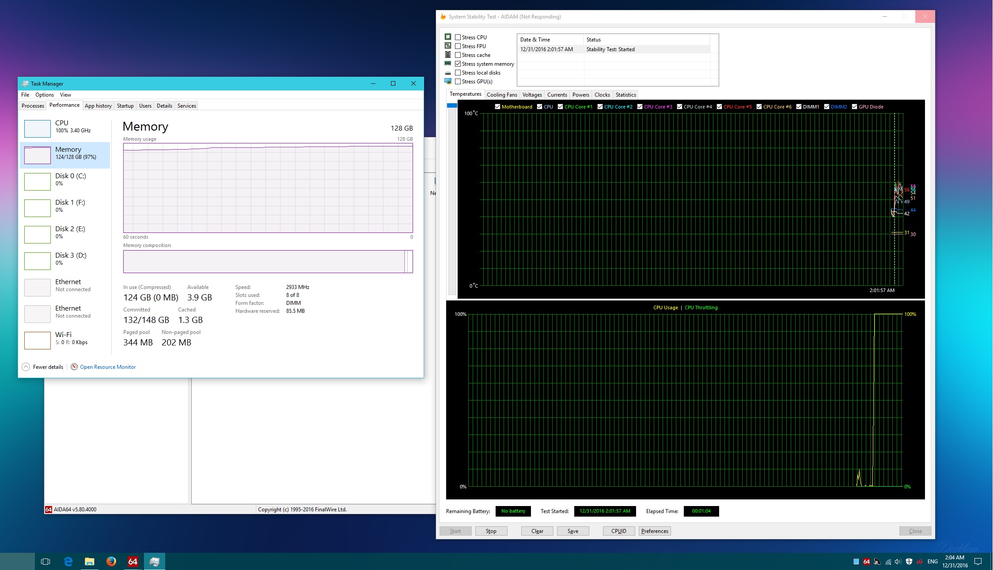993x570 pixels.
Task: Open Task View from the taskbar
Action: point(45,561)
